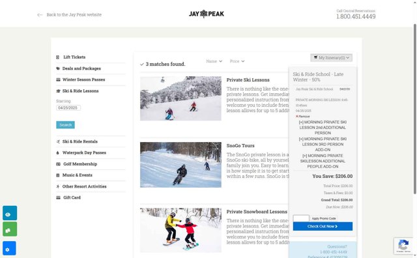Open Golf Membership category
Image resolution: width=417 pixels, height=258 pixels.
80,164
